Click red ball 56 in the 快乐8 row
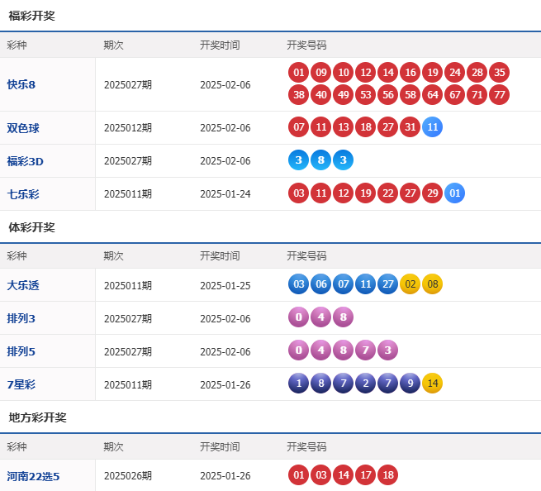This screenshot has height=491, width=541. click(x=388, y=94)
